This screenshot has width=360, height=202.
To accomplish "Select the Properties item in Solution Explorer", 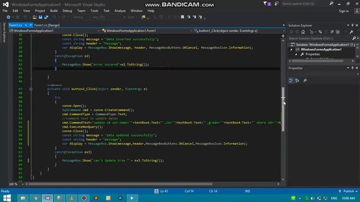I will point(313,54).
